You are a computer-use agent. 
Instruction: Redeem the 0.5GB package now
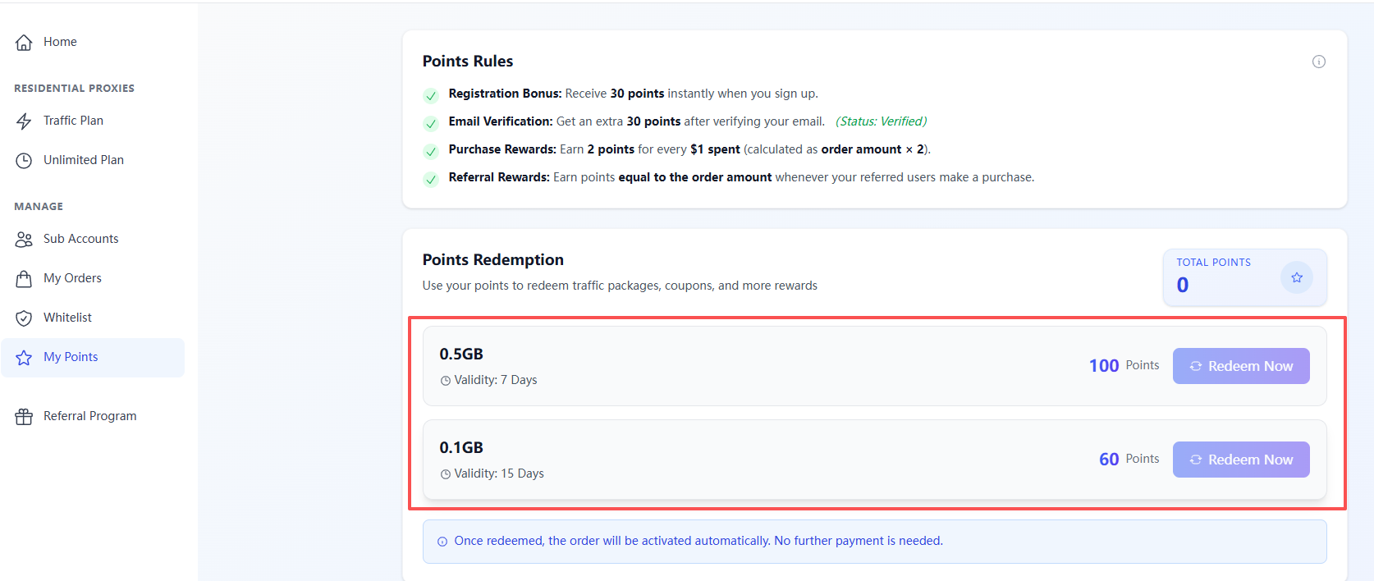(1240, 366)
